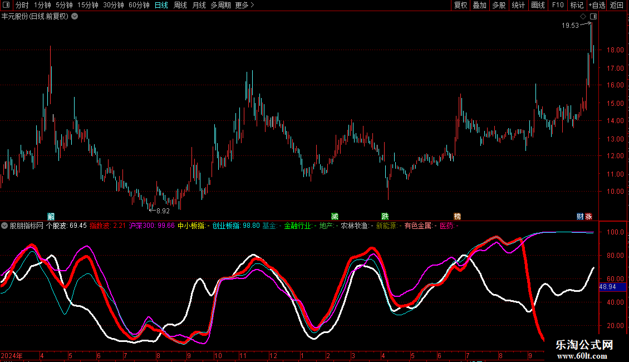The width and height of the screenshot is (629, 362).
Task: Click the 榜 event marker on chart
Action: (x=457, y=216)
